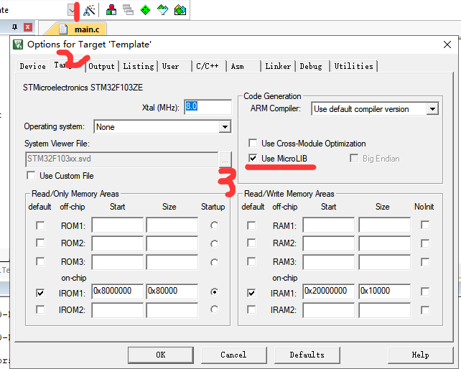
Task: Click the IRAM1 Start address field
Action: 329,291
